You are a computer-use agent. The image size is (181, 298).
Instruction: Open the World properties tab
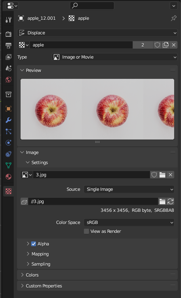pyautogui.click(x=8, y=80)
